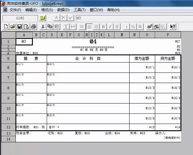The image size is (193, 155).
Task: Click the fx function button
Action: (x=57, y=18)
